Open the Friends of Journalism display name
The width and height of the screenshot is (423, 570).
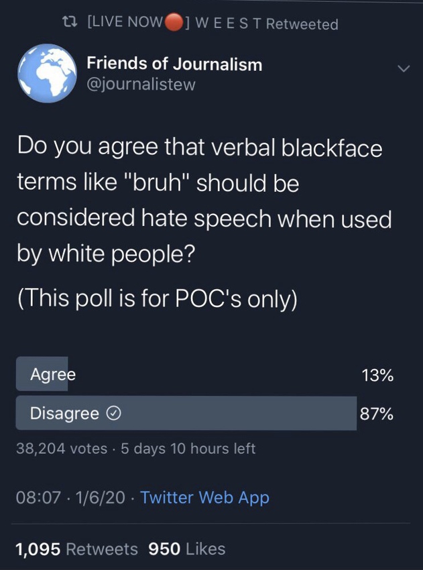(174, 64)
